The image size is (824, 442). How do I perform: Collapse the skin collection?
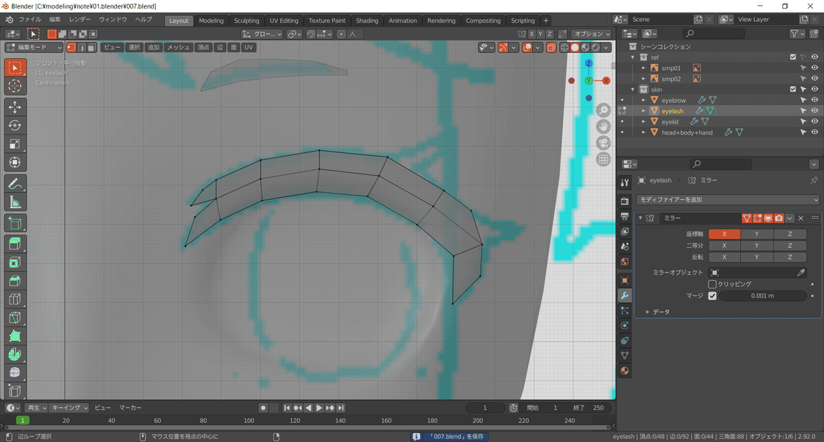(633, 89)
